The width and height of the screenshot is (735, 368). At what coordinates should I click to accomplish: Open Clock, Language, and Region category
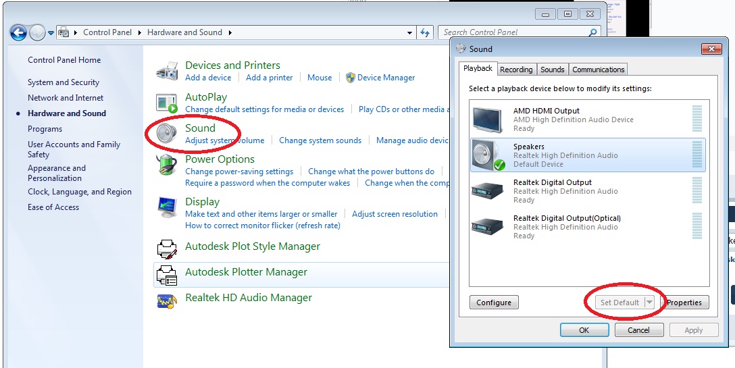[80, 192]
